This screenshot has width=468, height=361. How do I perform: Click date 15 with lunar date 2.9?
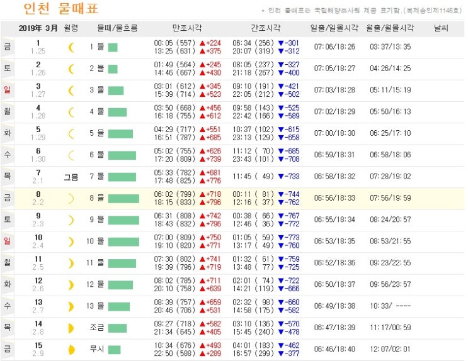[x=38, y=349]
